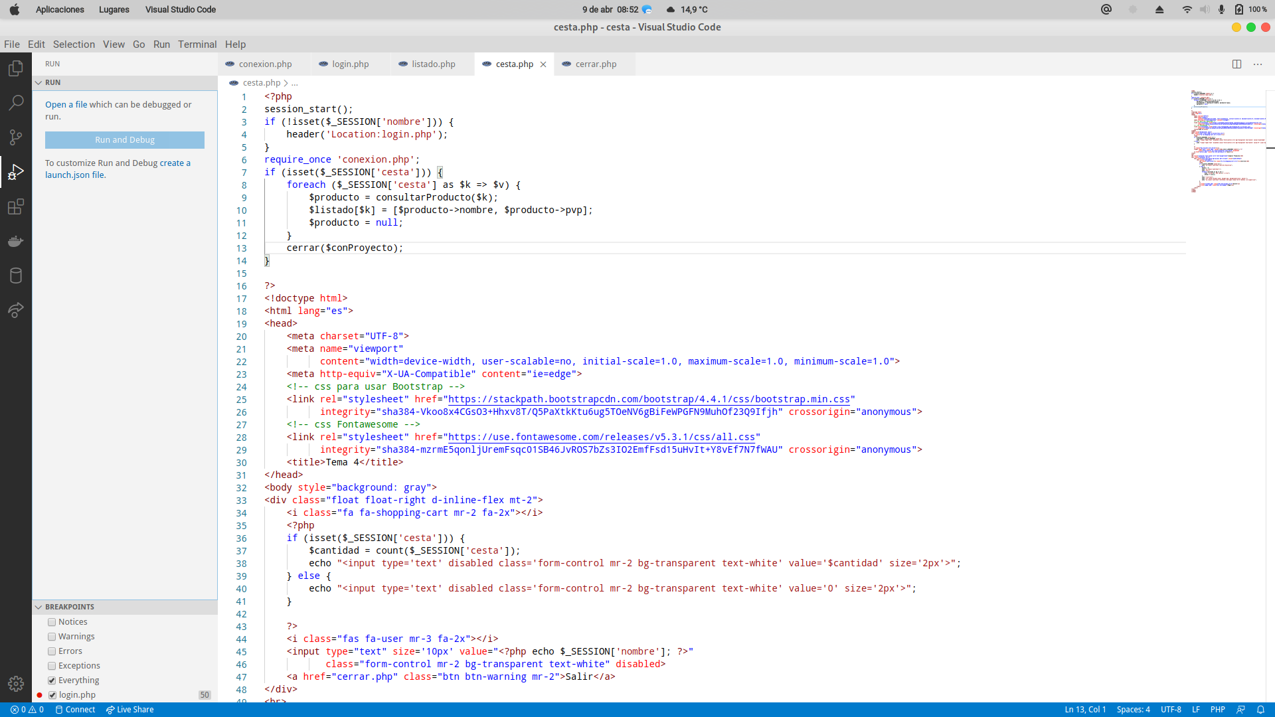
Task: Enable the Errors breakpoint checkbox
Action: [52, 651]
